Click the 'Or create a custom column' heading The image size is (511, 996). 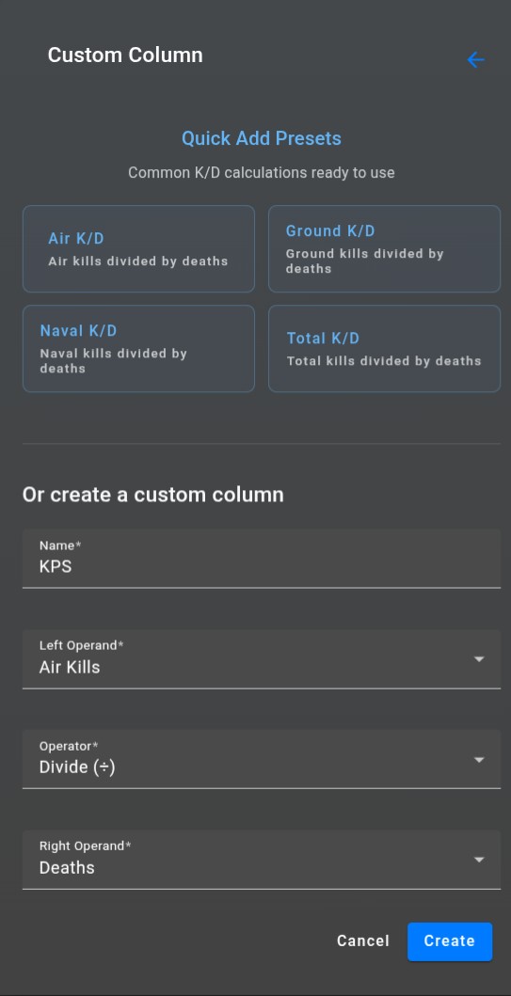(x=153, y=495)
